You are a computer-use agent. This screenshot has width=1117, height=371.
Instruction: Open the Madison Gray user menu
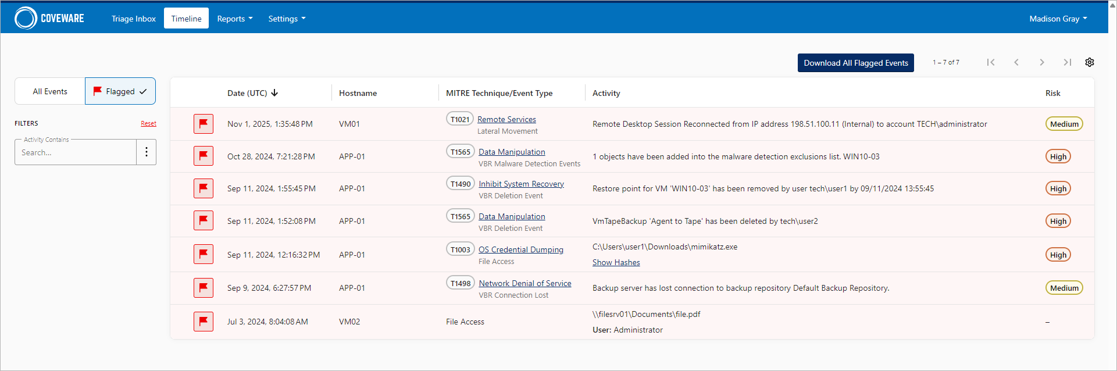point(1058,19)
